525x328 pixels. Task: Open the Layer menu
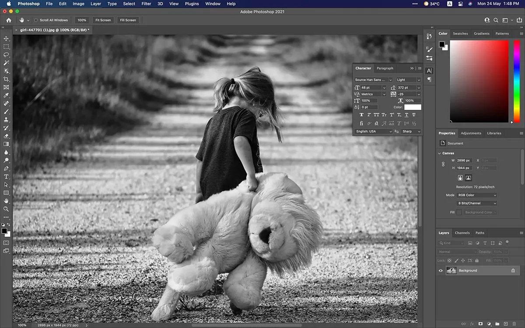click(96, 4)
